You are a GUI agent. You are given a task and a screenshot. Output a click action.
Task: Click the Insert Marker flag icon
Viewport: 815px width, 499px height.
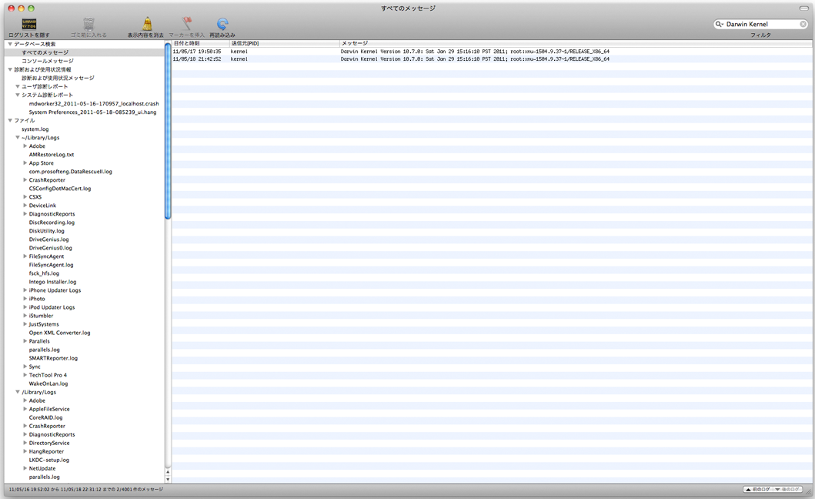point(186,23)
